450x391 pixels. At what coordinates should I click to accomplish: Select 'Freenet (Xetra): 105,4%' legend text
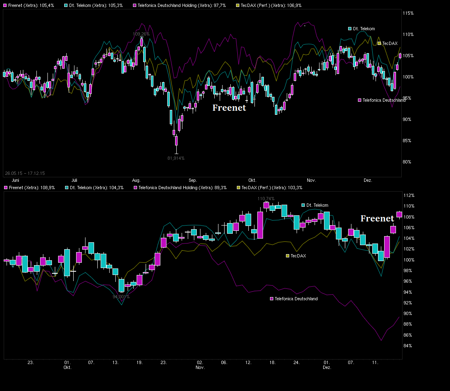(31, 5)
